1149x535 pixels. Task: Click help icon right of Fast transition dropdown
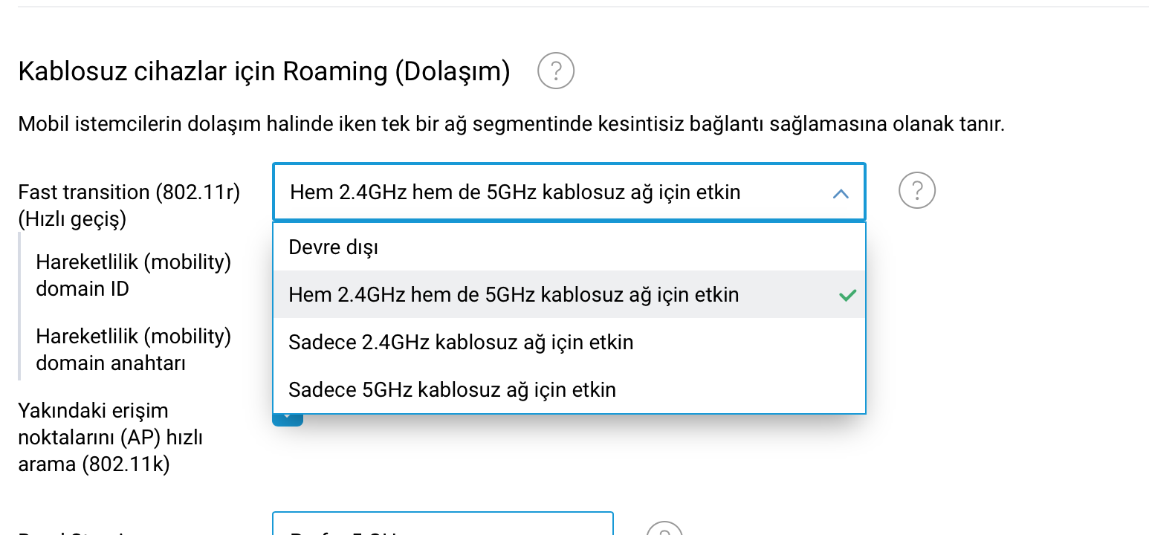click(x=916, y=191)
